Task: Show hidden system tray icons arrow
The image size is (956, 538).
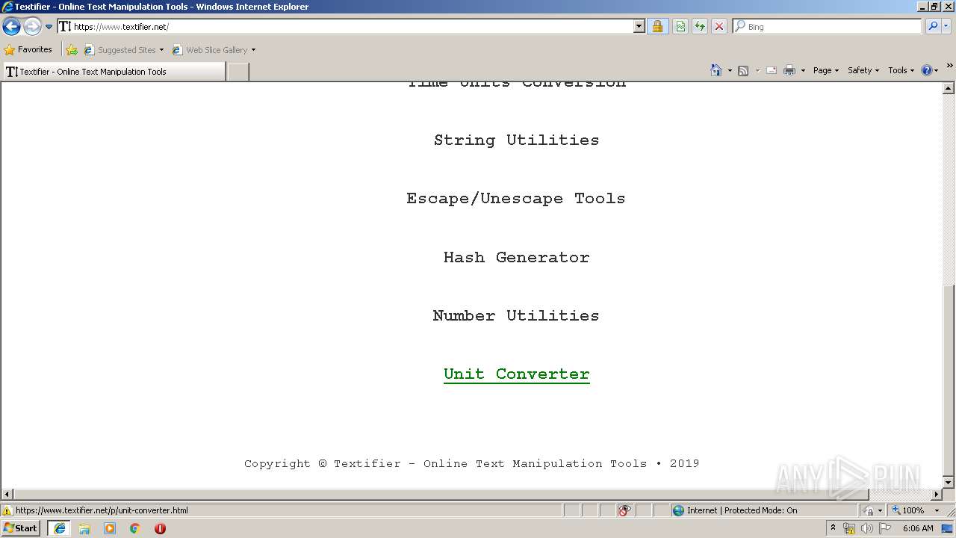Action: click(x=833, y=528)
